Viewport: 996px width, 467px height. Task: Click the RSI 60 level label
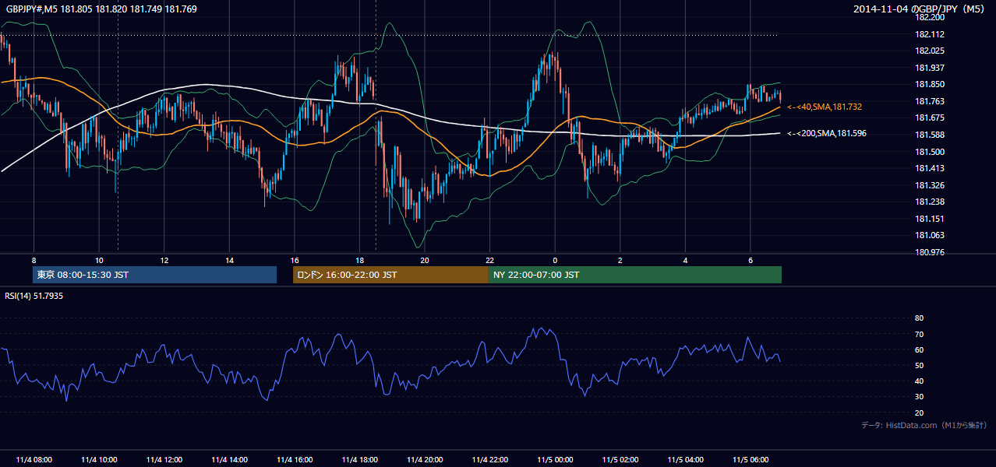[919, 349]
